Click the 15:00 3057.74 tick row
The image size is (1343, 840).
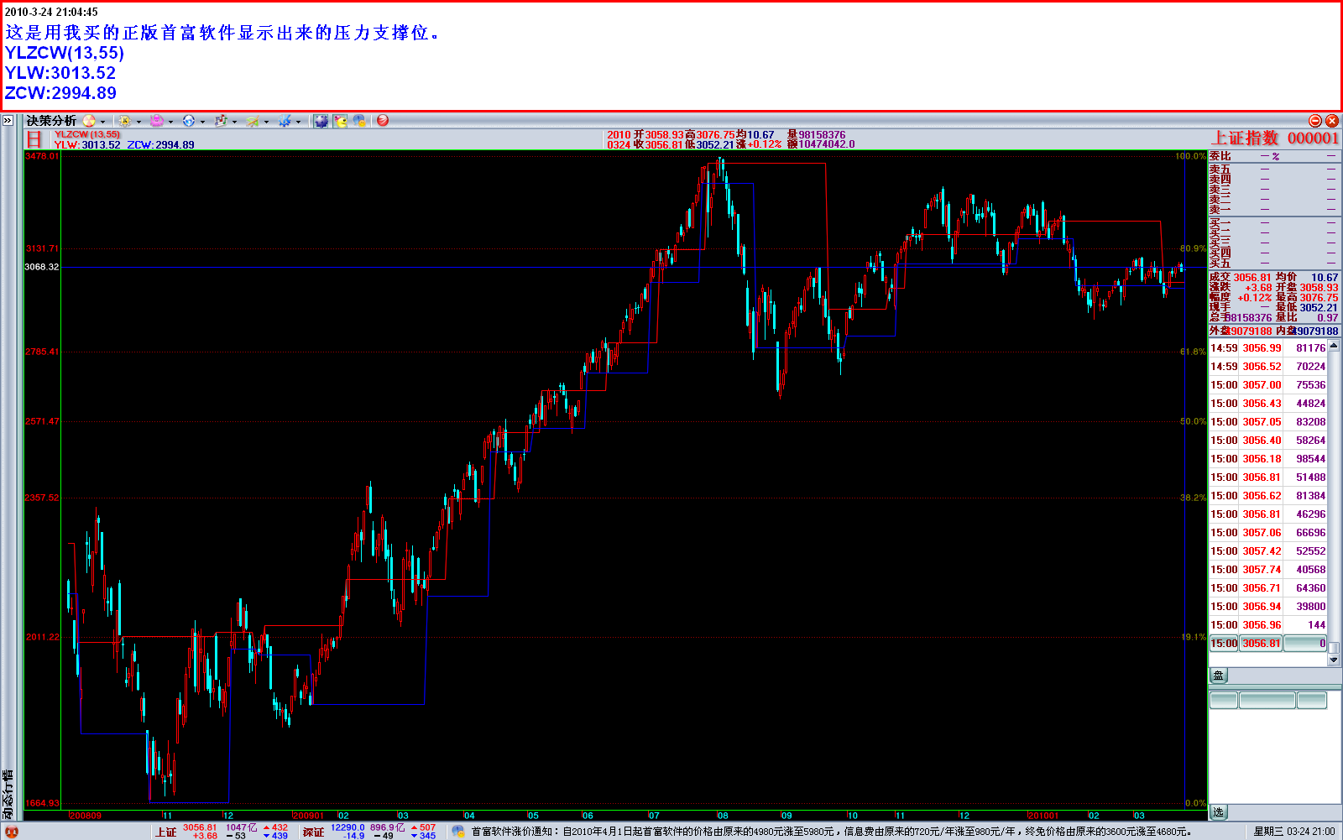tap(1267, 570)
